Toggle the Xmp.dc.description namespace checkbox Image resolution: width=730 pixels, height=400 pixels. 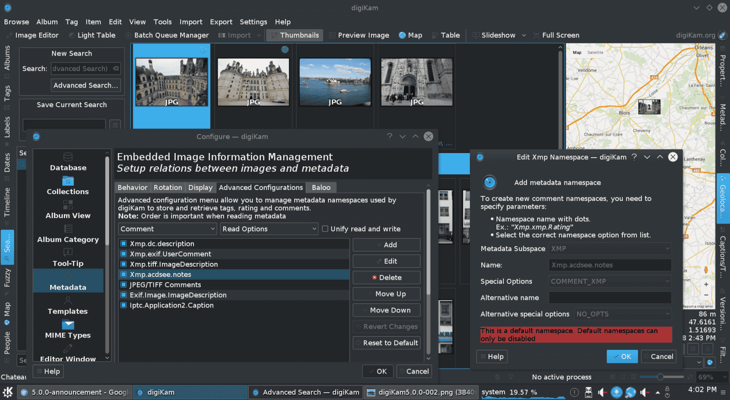coord(124,244)
